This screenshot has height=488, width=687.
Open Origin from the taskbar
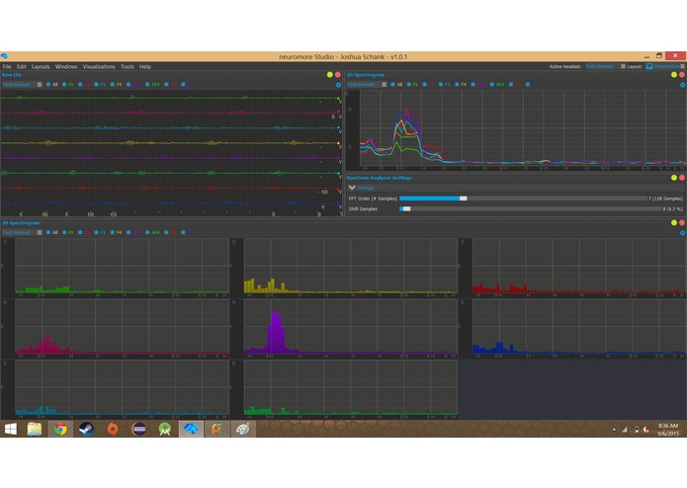113,429
